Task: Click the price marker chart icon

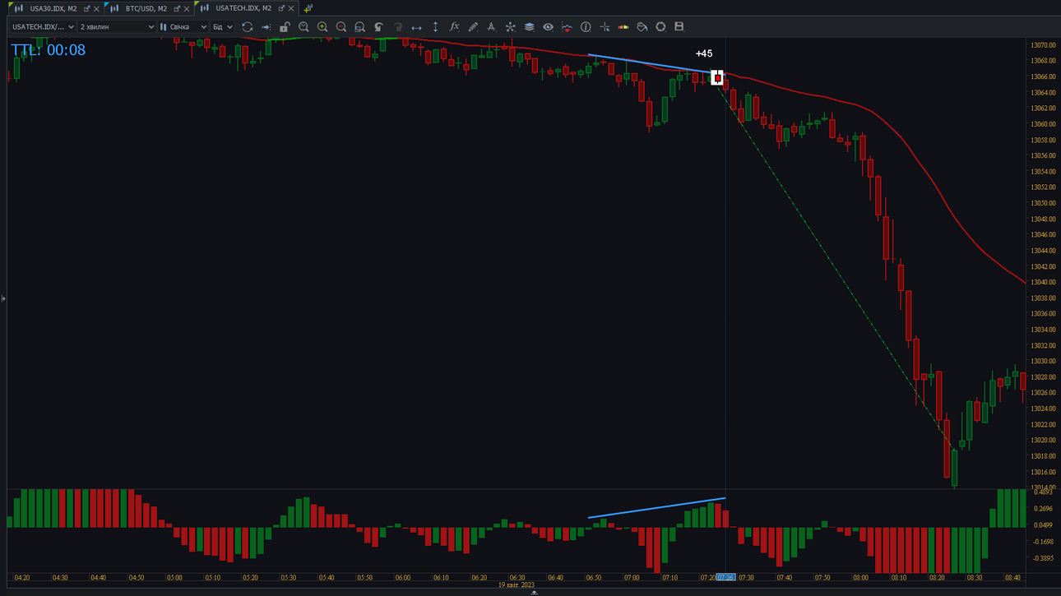Action: coord(567,27)
